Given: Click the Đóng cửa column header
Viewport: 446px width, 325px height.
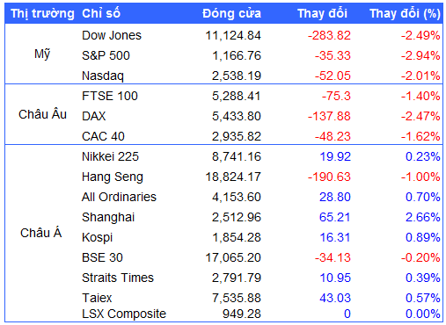Looking at the screenshot, I should click(x=231, y=13).
